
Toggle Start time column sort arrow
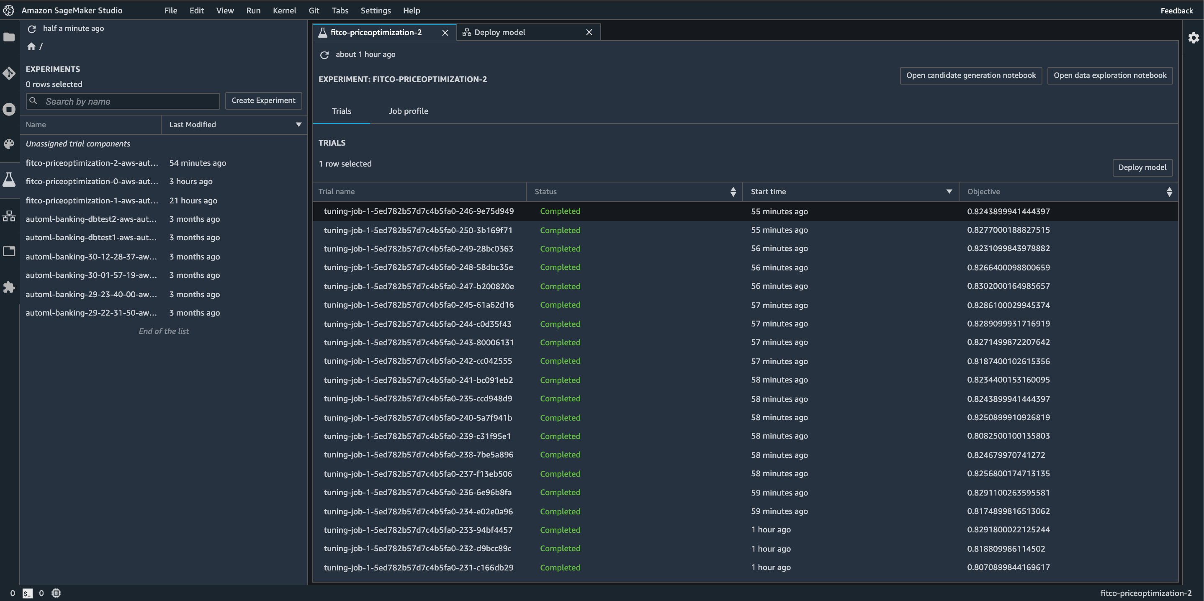tap(949, 192)
